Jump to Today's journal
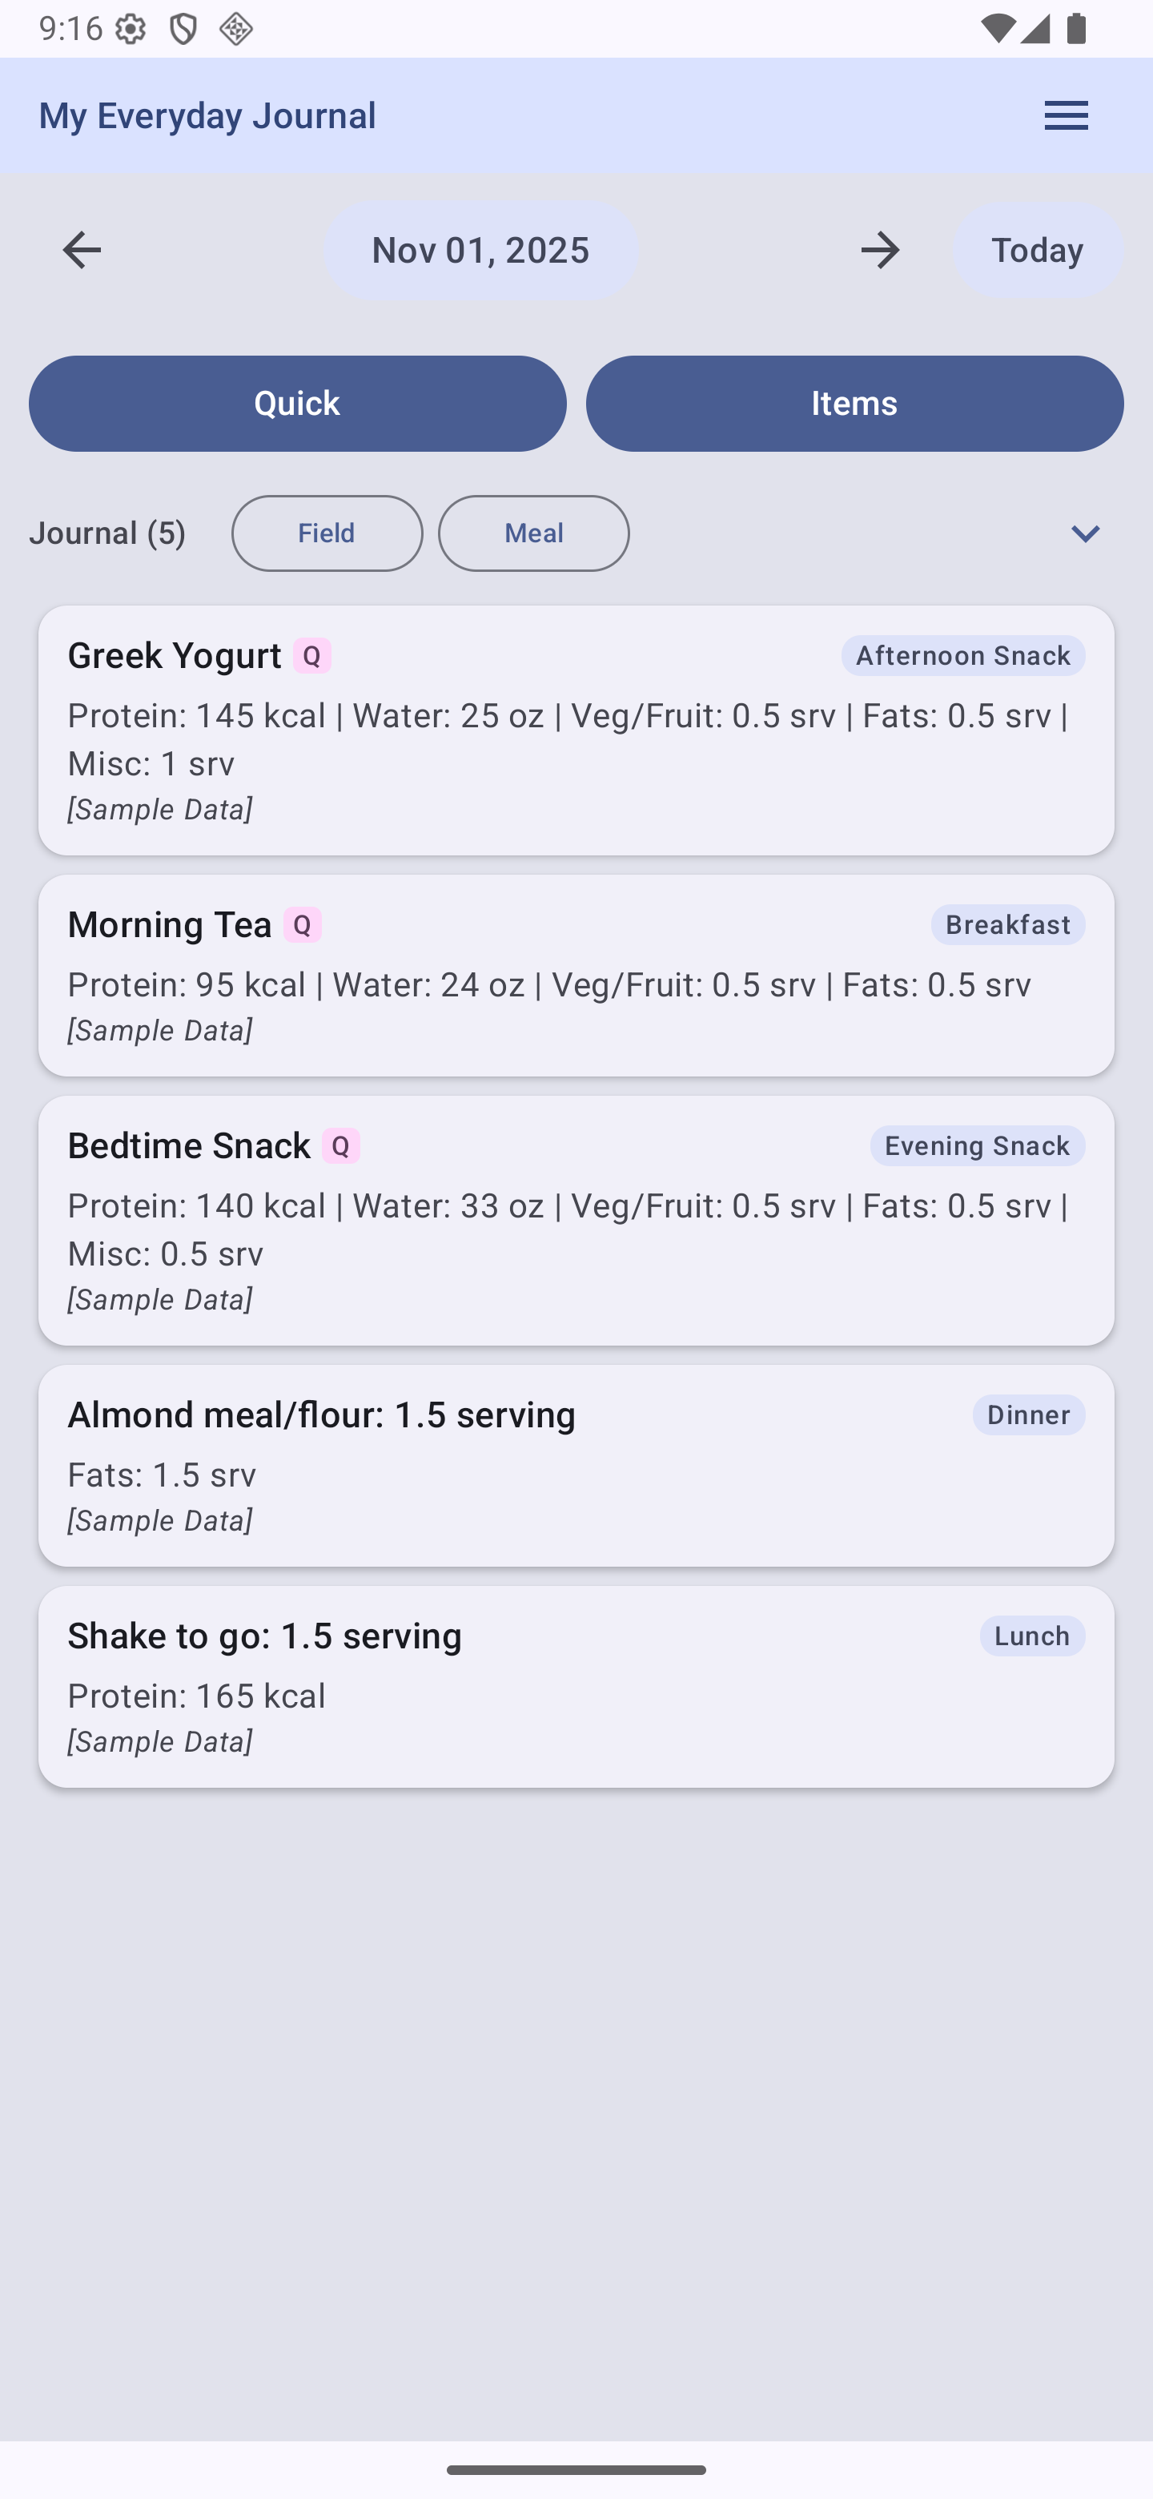The image size is (1153, 2499). [1037, 250]
